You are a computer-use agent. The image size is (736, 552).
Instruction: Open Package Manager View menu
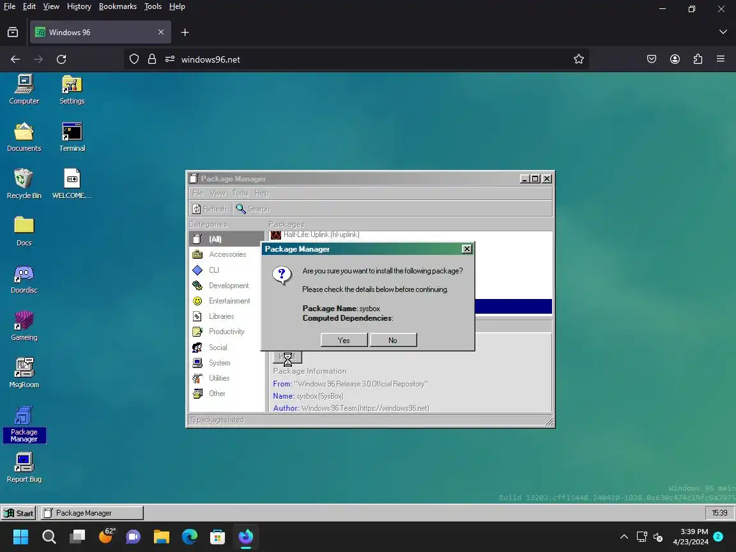click(217, 193)
